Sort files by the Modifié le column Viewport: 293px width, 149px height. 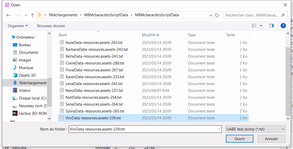[x=151, y=35]
